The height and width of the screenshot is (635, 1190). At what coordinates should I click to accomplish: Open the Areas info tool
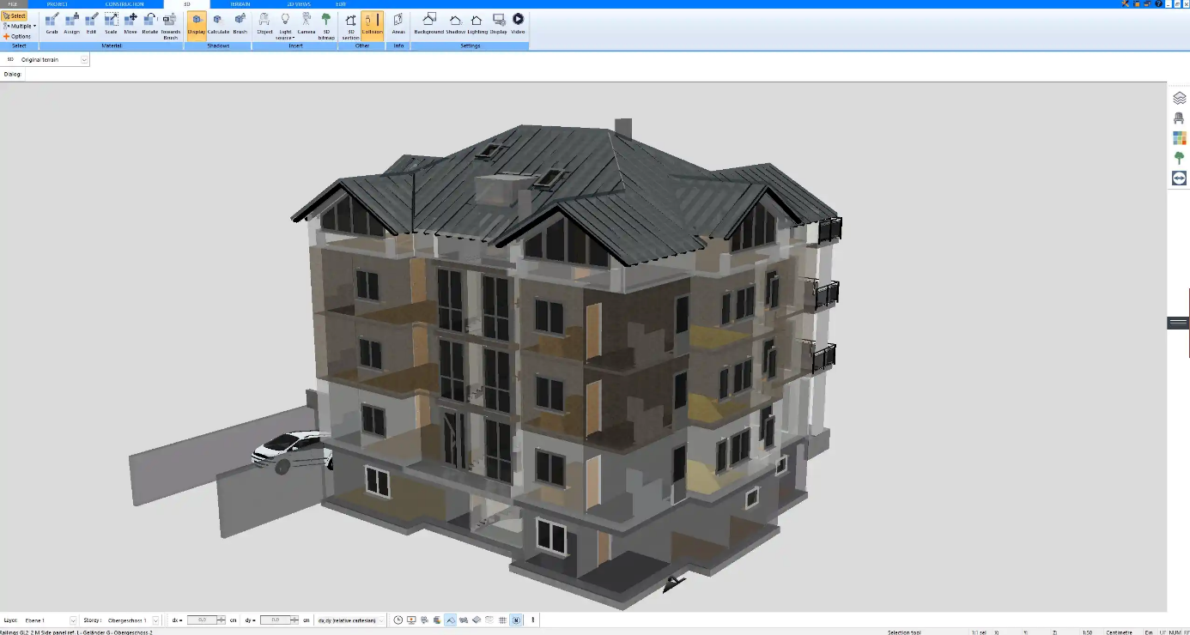click(398, 24)
